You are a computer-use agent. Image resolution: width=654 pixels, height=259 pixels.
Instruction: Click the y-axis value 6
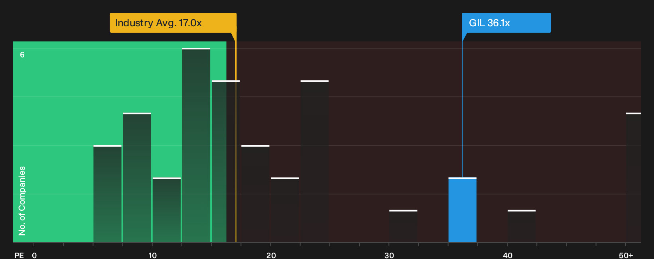(x=22, y=55)
